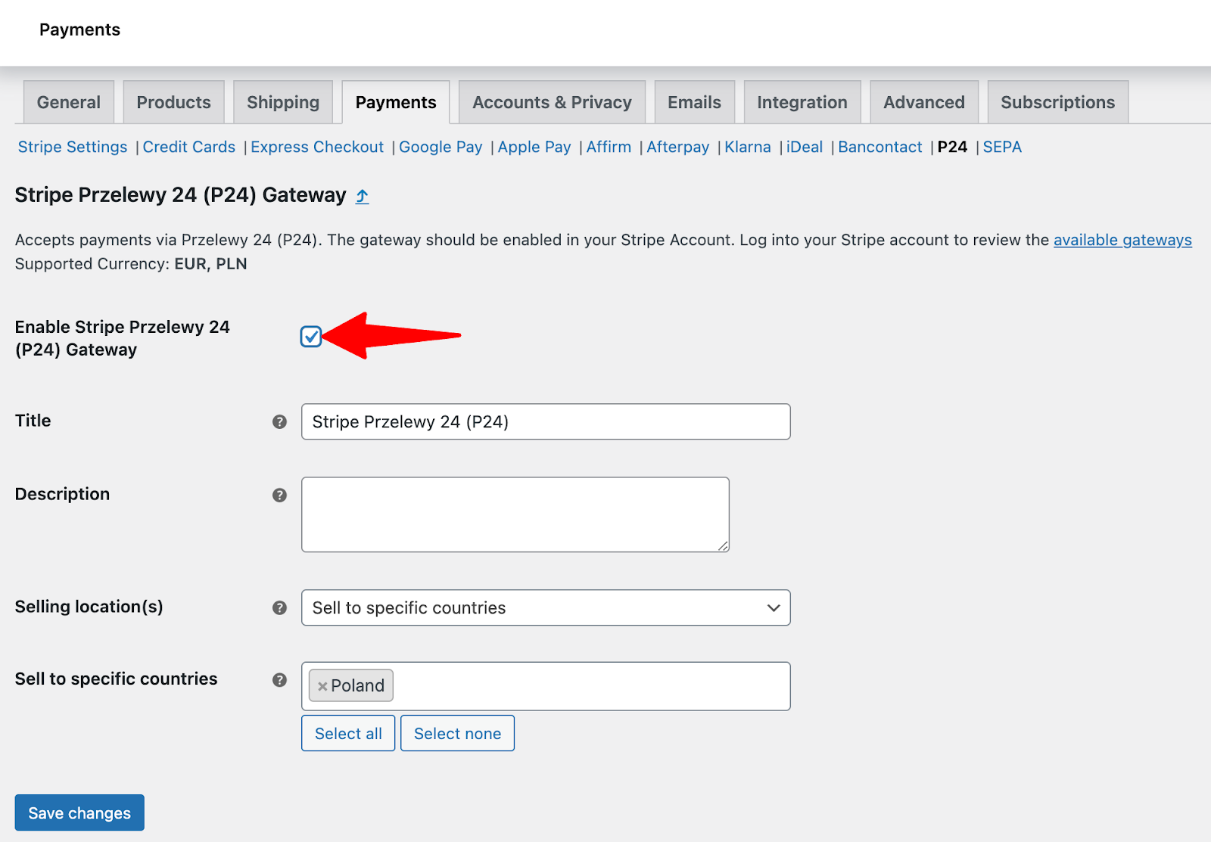Open the Afterpay gateway link
Image resolution: width=1211 pixels, height=842 pixels.
[x=678, y=147]
